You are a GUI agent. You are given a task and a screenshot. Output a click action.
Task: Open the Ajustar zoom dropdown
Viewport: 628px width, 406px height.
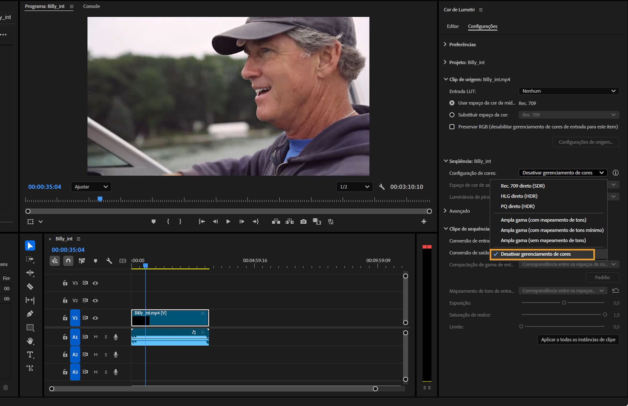click(91, 187)
